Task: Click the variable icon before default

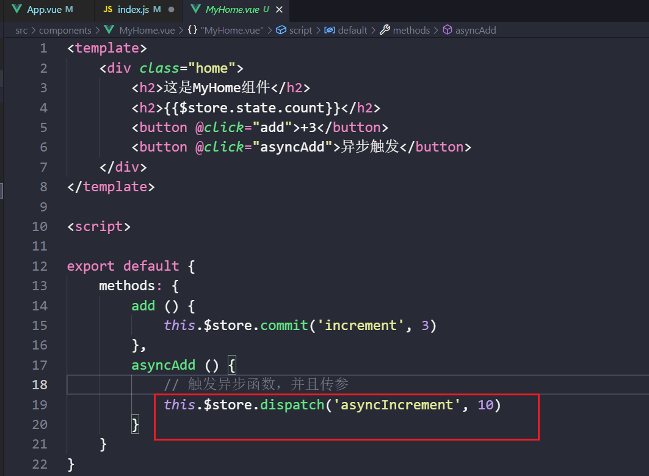Action: (330, 30)
